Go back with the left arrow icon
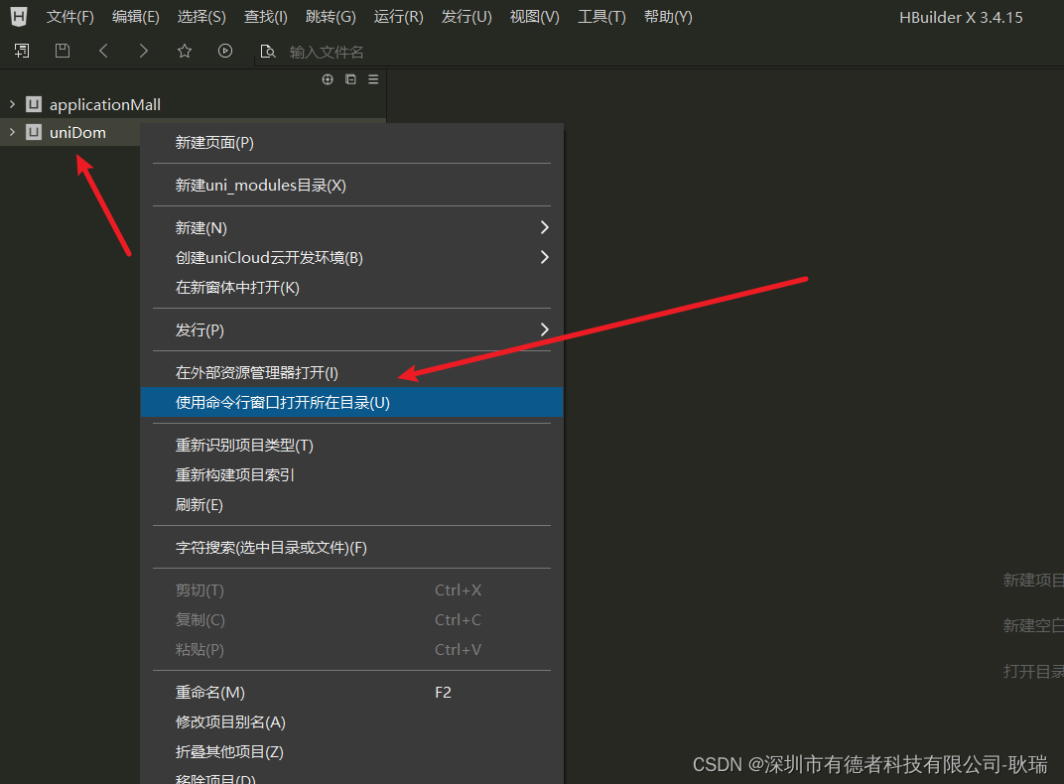 pos(103,51)
